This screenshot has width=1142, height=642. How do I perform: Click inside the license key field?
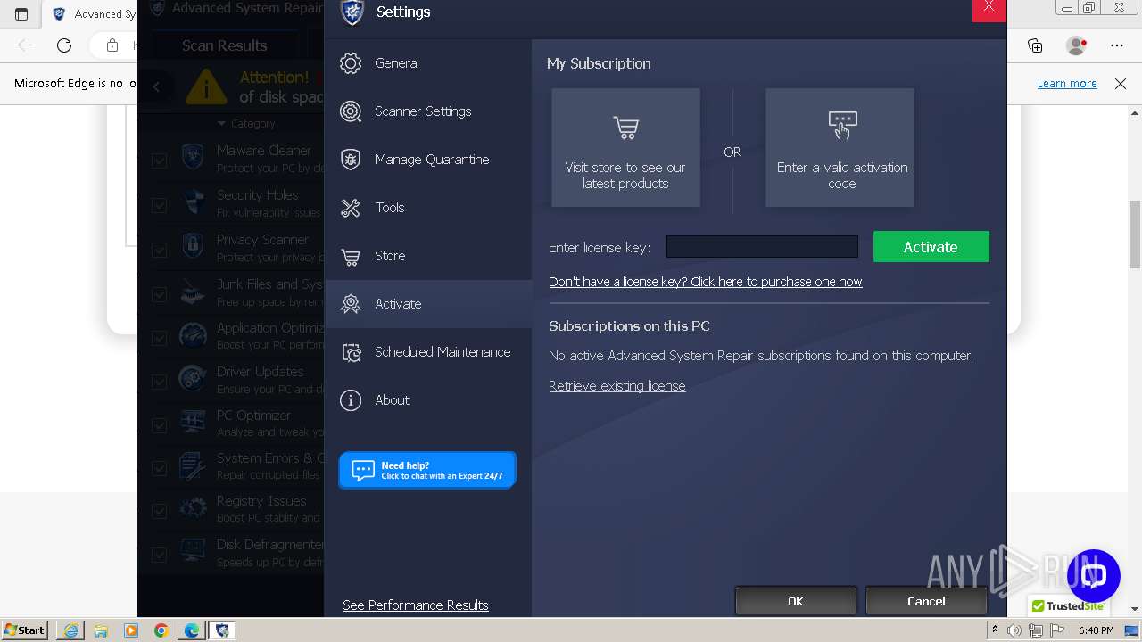[762, 247]
